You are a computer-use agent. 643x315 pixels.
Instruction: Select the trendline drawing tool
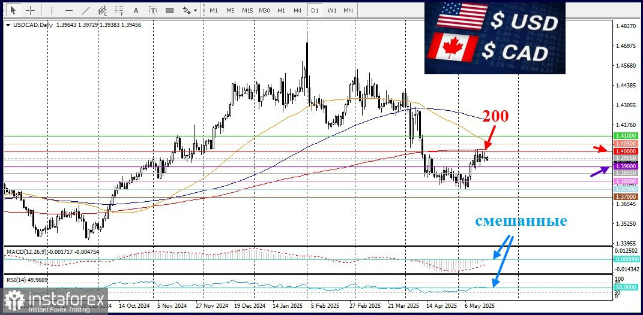pyautogui.click(x=86, y=10)
